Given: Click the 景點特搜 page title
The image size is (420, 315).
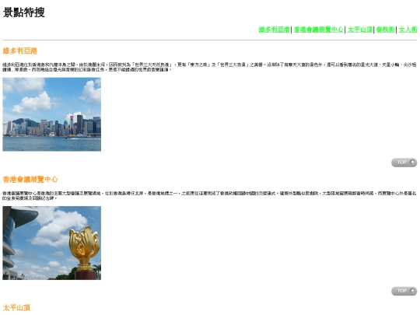Looking at the screenshot, I should pyautogui.click(x=24, y=12).
